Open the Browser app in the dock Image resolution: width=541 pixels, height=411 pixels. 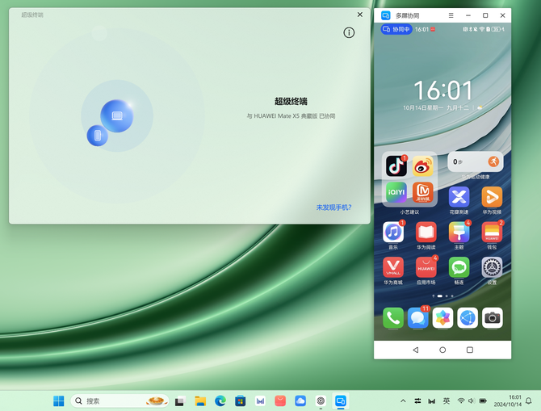[x=468, y=318]
